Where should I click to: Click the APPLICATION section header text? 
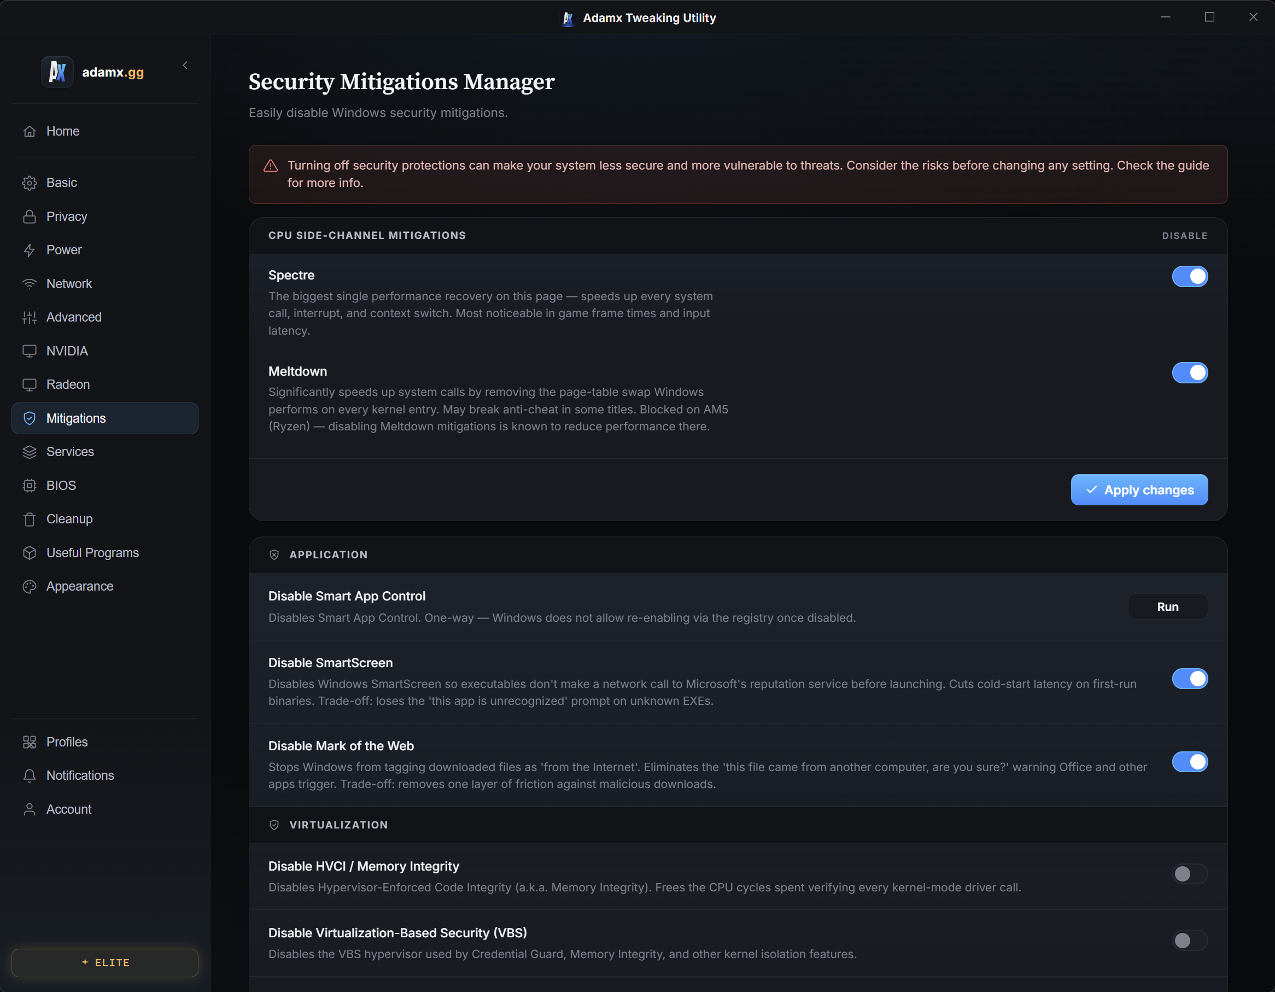point(329,555)
